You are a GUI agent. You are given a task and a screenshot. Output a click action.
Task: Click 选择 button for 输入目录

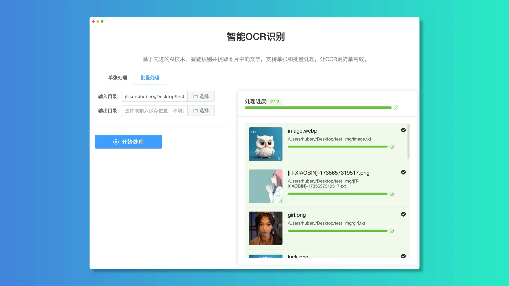(x=201, y=96)
